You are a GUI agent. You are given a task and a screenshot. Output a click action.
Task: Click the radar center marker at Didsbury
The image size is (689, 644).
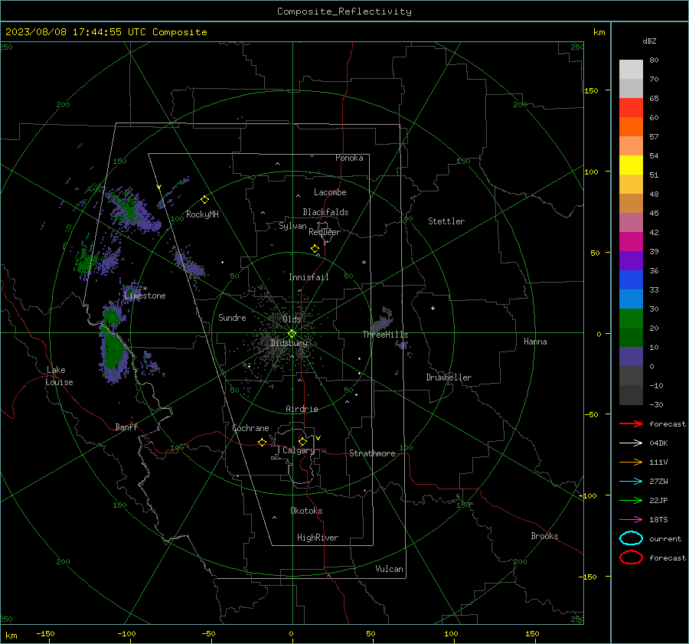pyautogui.click(x=292, y=333)
